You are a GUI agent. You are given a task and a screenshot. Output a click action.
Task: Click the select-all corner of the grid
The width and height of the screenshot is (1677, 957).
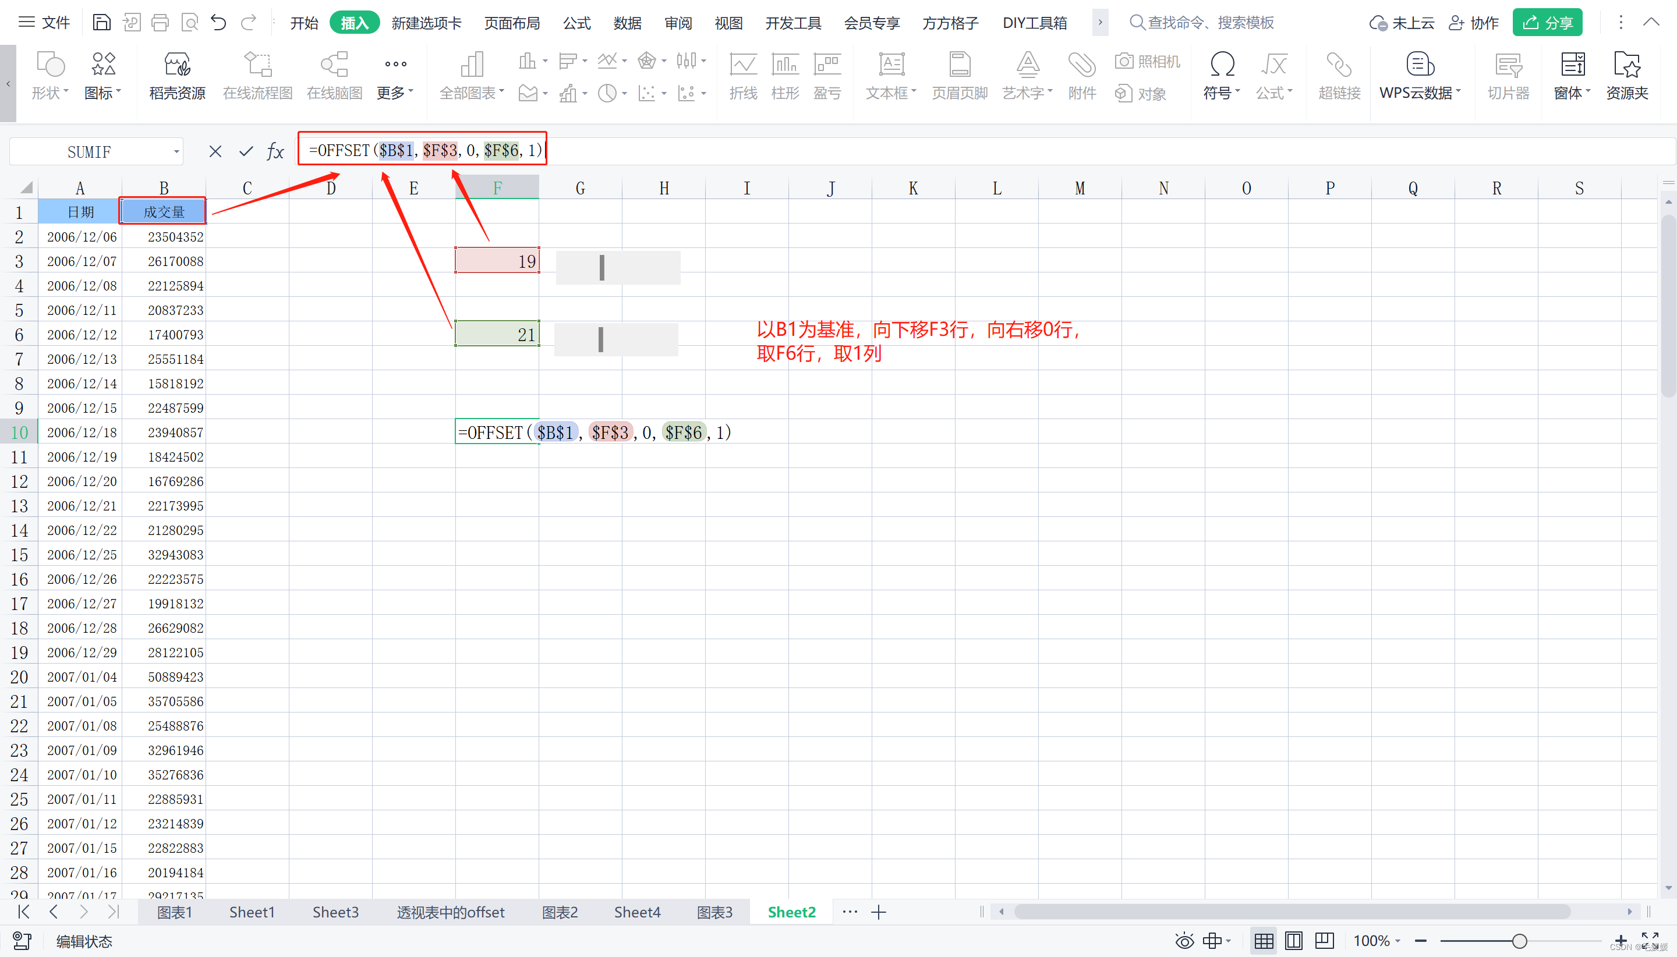[26, 188]
